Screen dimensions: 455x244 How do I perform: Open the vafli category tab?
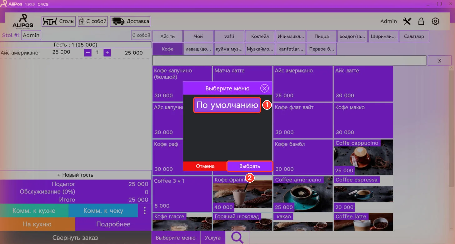click(229, 36)
